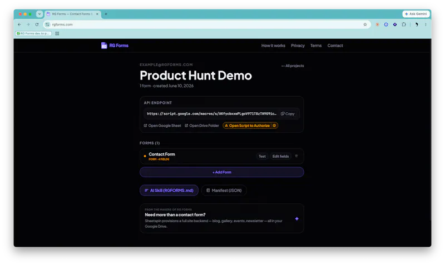Click the sparkle icon on promo card

(296, 218)
